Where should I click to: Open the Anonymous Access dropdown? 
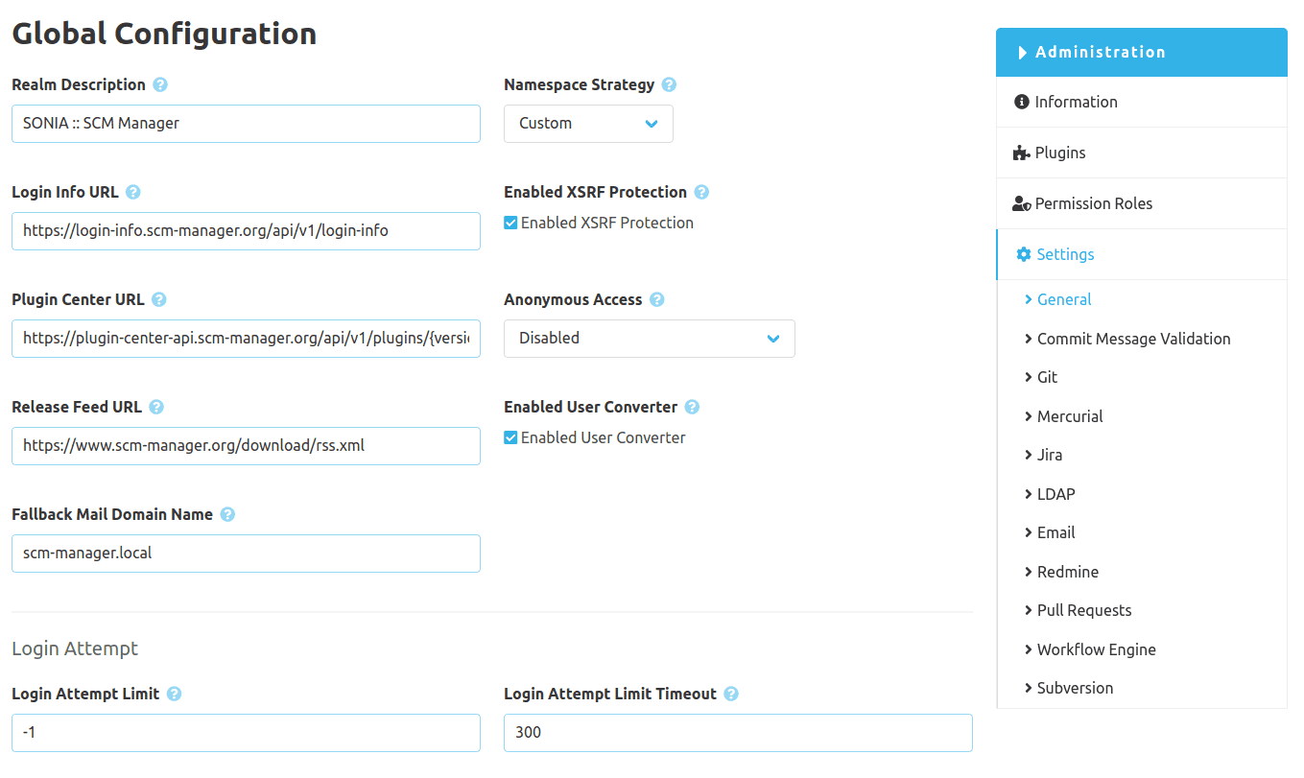pyautogui.click(x=649, y=339)
